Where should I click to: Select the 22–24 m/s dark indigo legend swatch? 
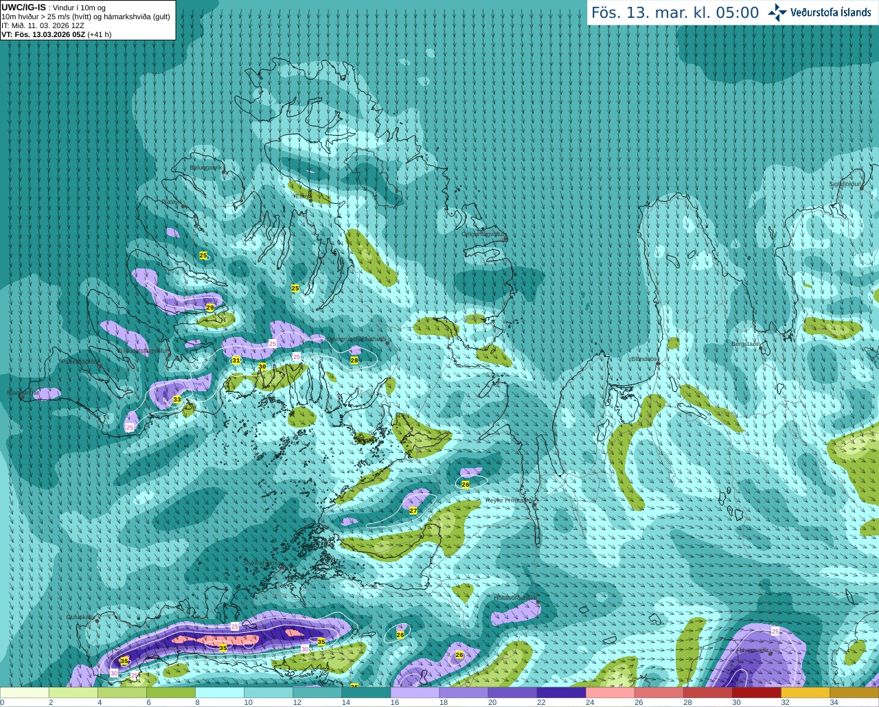click(561, 693)
